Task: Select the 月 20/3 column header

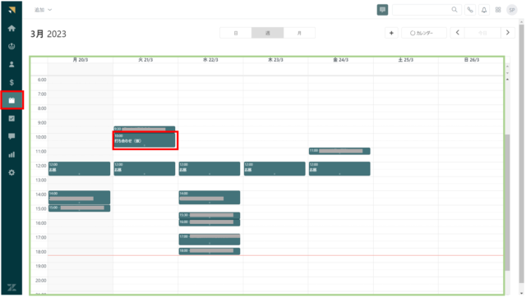Action: tap(81, 60)
